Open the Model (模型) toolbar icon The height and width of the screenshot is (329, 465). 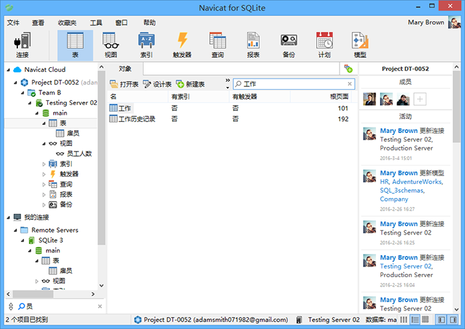[360, 45]
